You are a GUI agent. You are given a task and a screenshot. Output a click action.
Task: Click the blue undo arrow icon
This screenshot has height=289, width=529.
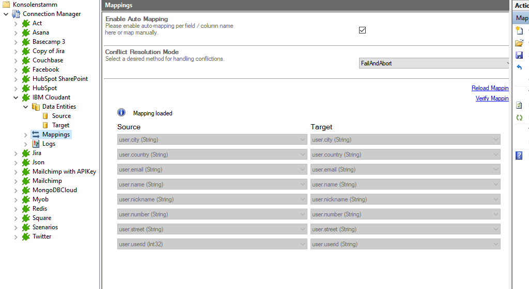point(519,67)
